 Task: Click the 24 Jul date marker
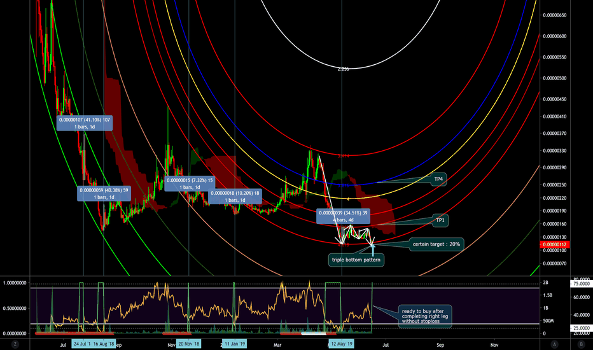[81, 344]
